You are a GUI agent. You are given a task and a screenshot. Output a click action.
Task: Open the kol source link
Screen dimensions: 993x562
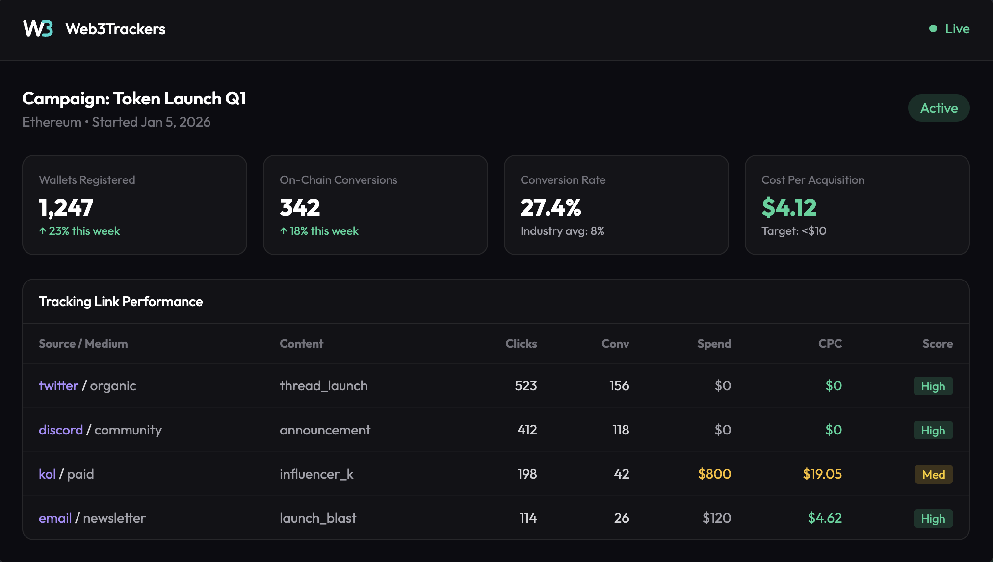(x=47, y=474)
